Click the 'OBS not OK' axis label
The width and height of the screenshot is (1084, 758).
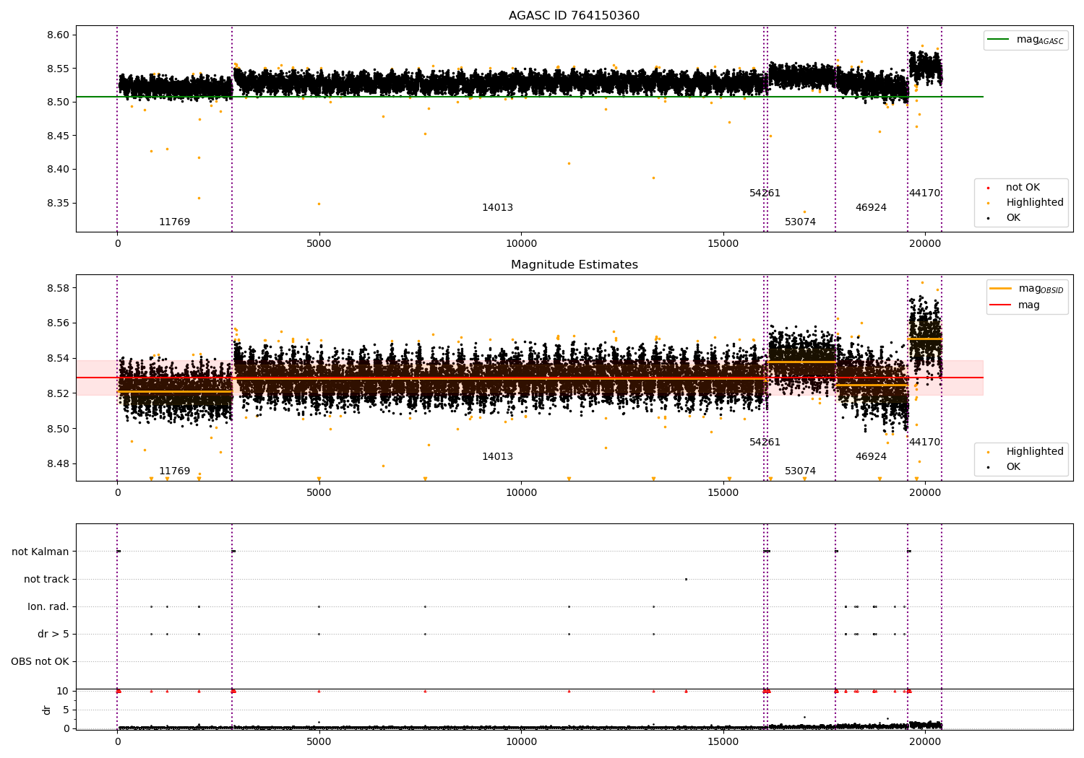click(40, 662)
